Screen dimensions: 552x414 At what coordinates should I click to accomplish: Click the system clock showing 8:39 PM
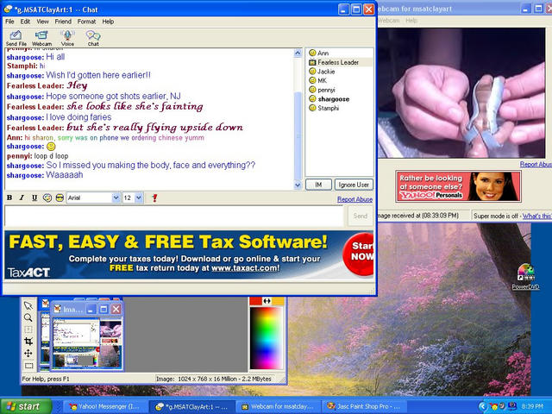tap(532, 407)
